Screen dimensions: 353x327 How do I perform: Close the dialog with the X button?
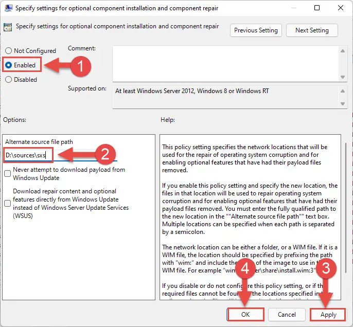(x=341, y=8)
